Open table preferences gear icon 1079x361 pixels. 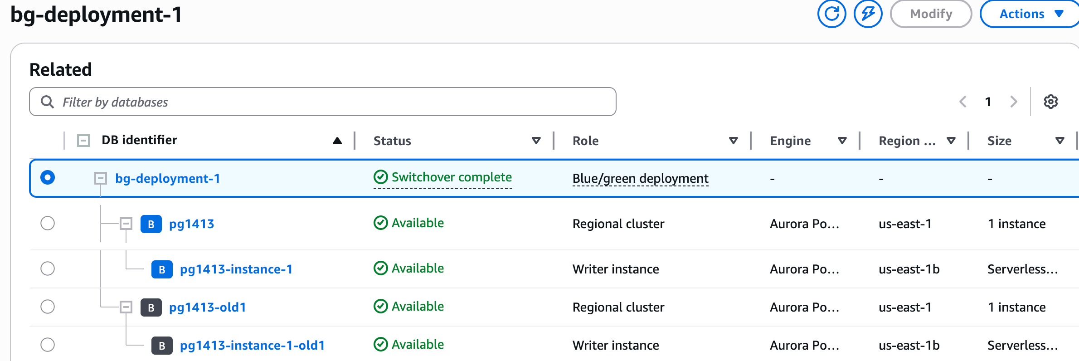1050,102
